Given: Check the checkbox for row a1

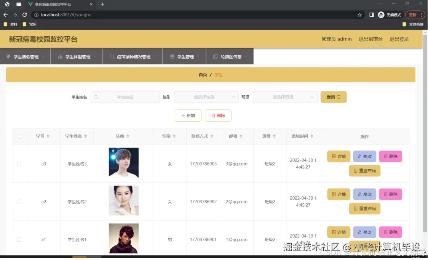Looking at the screenshot, I should coord(19,240).
